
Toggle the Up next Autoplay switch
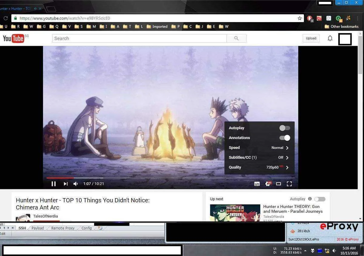point(320,199)
